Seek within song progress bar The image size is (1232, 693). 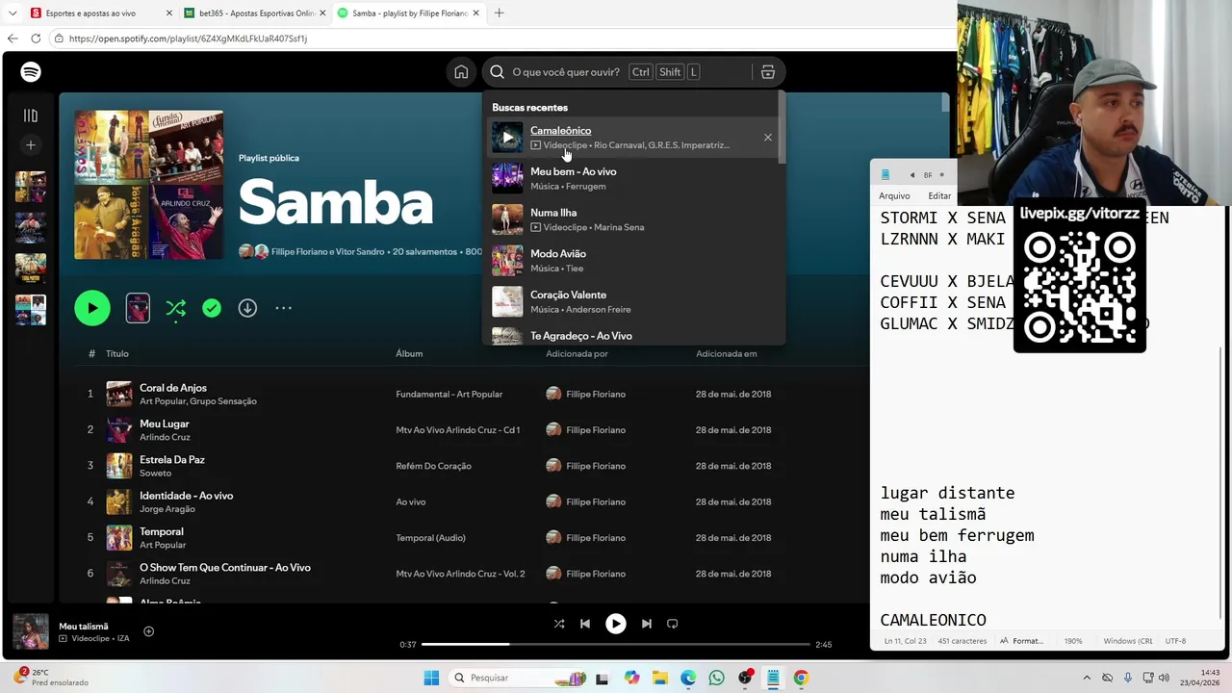[616, 644]
